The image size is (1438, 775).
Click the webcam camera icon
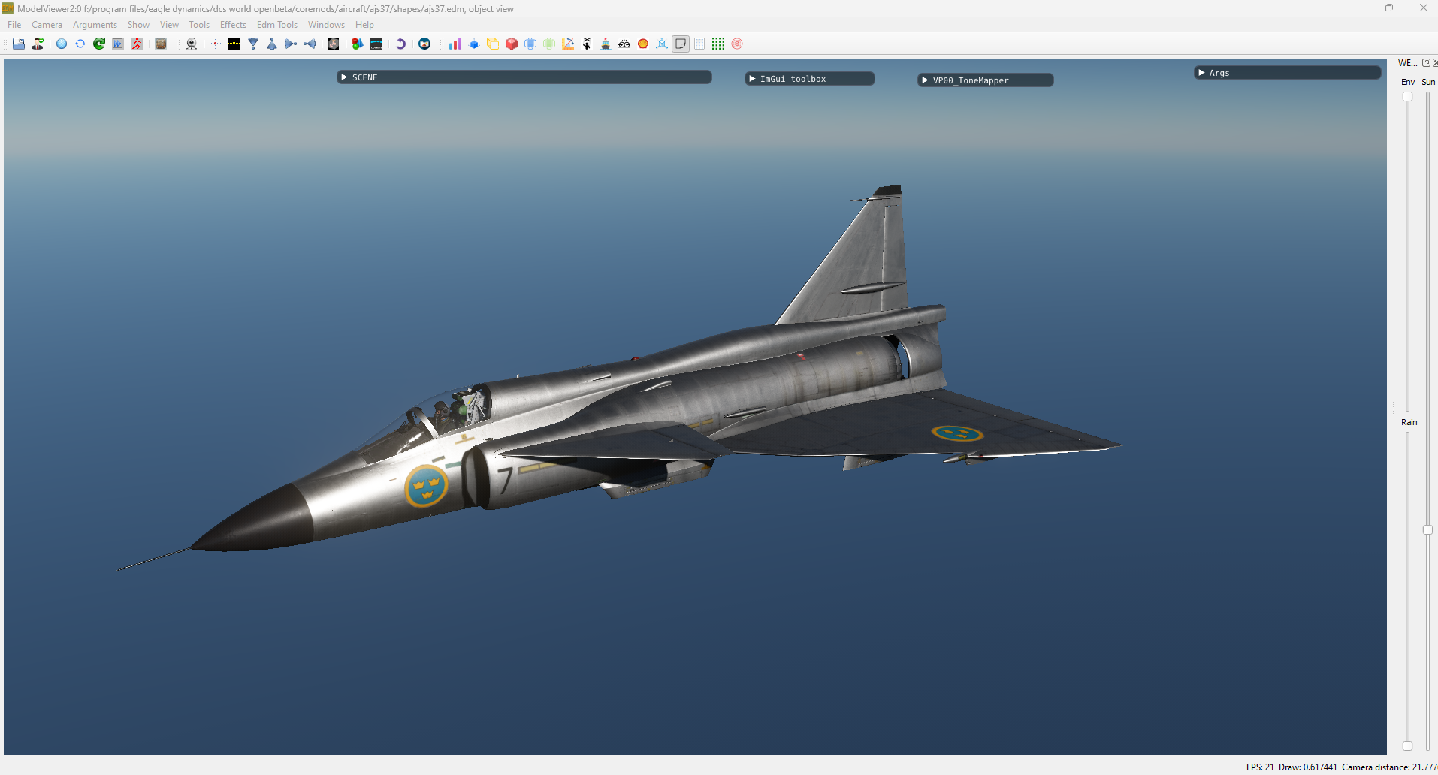tap(192, 44)
